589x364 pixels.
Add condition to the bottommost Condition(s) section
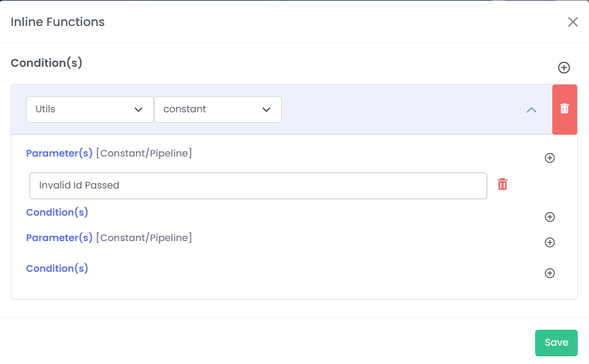tap(549, 273)
